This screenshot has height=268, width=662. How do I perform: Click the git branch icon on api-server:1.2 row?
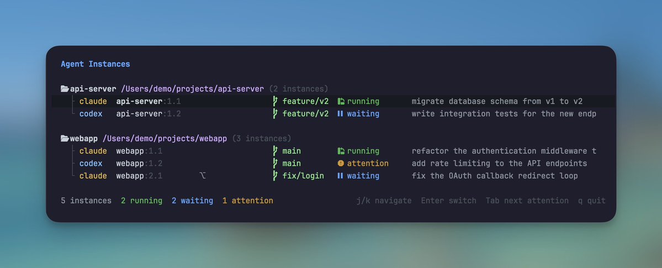point(275,113)
